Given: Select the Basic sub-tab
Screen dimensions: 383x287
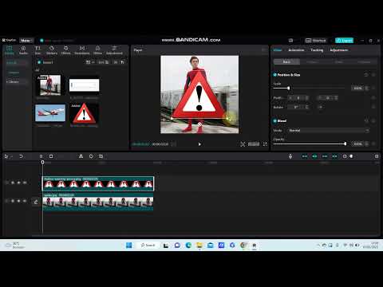Looking at the screenshot, I should click(286, 61).
